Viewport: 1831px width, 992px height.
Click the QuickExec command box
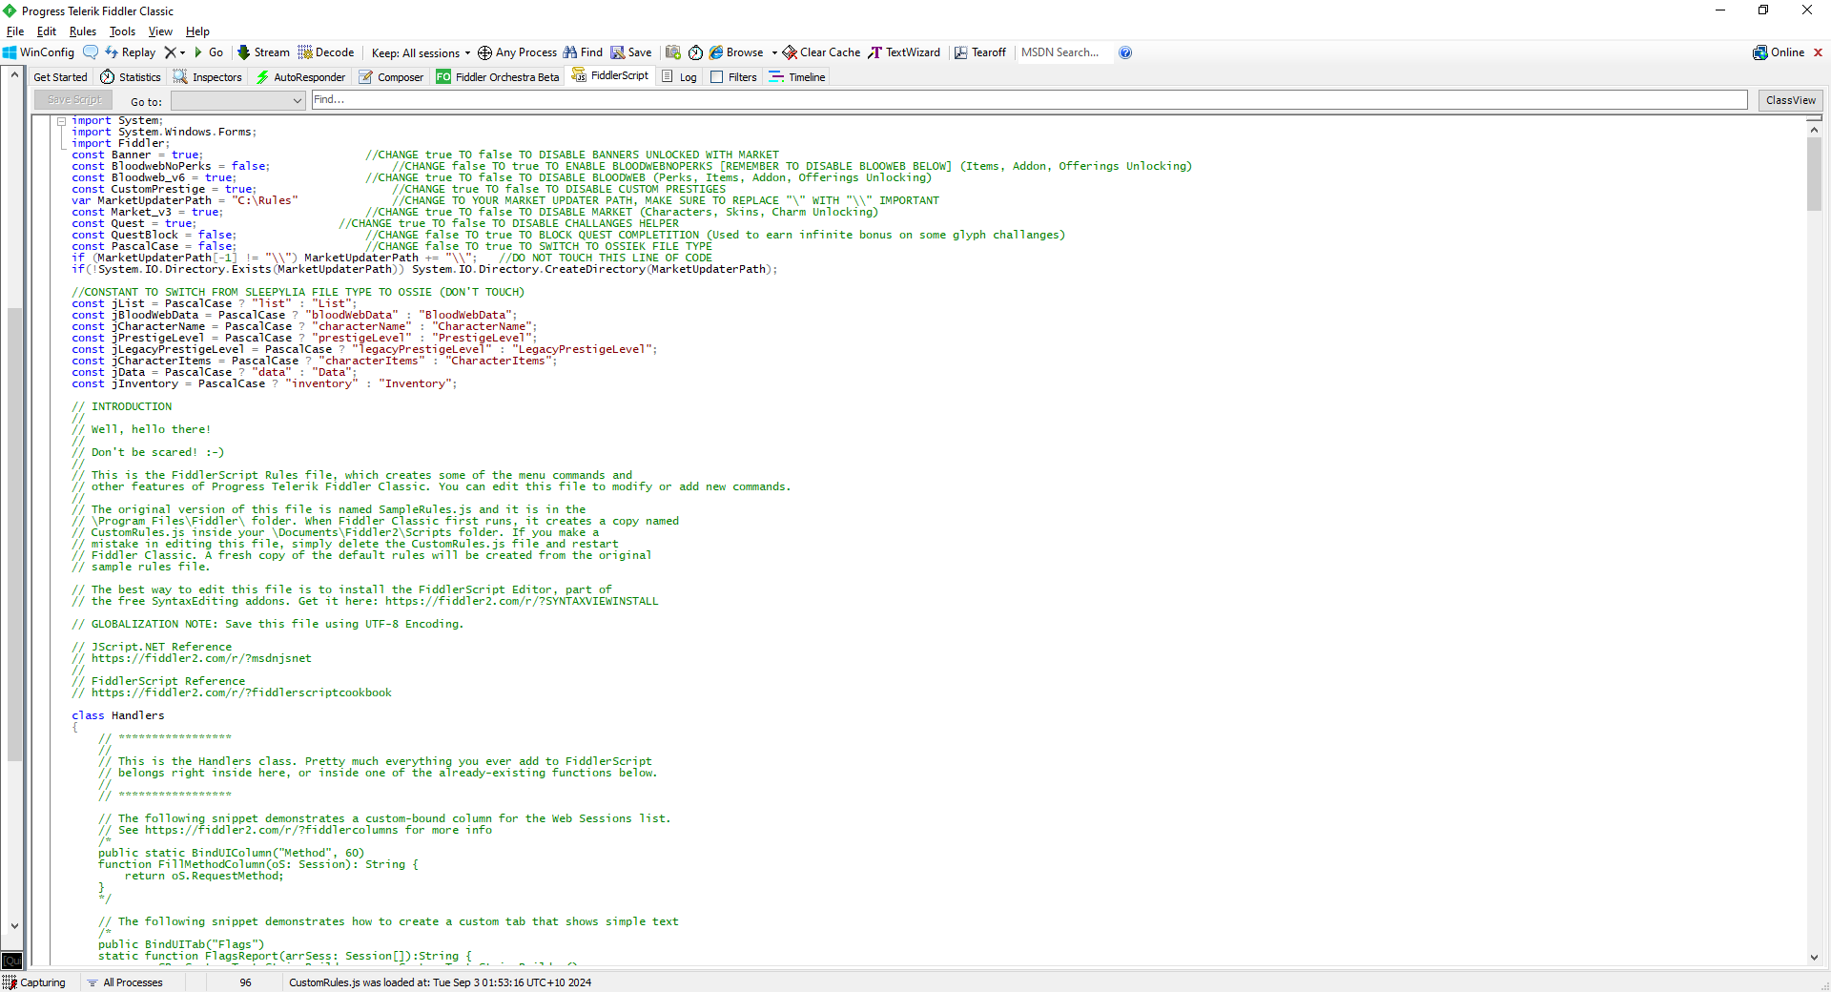tap(12, 961)
